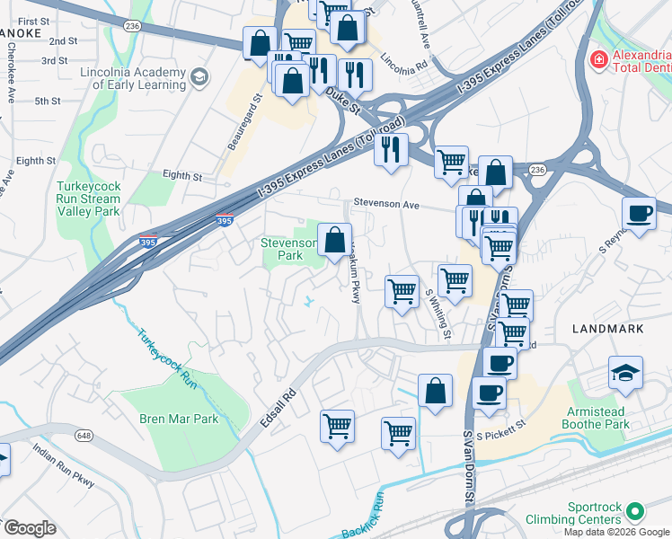Click the Google logo
672x539 pixels.
[30, 528]
